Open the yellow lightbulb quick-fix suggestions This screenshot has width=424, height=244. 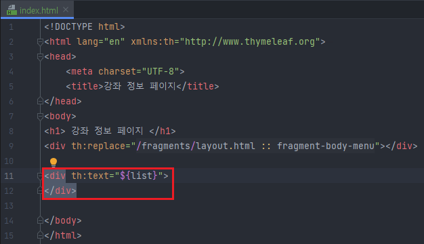coord(54,162)
